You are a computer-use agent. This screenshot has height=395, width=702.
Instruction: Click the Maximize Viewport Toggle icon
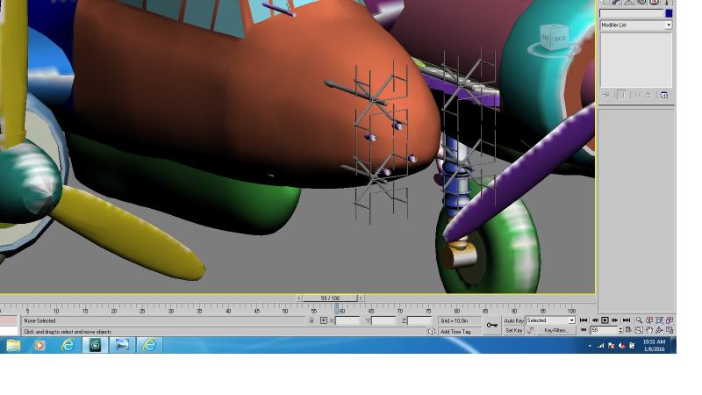670,330
